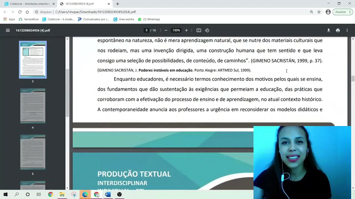Select the page 3 thumbnail
Screen dimensions: 355x199
[x=33, y=60]
